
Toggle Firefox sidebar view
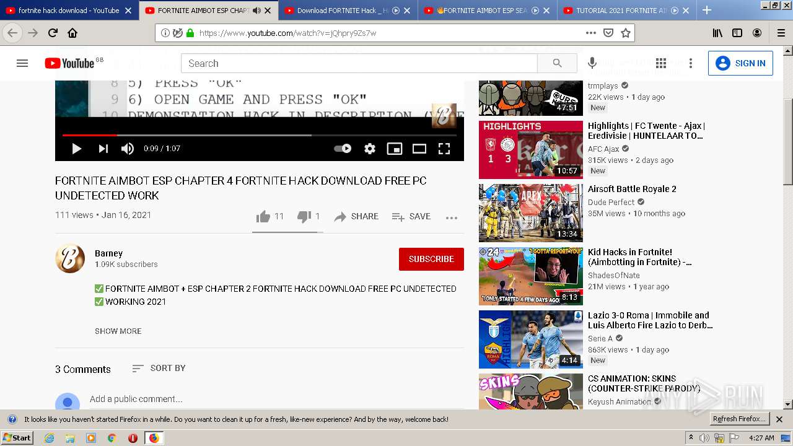click(x=737, y=33)
